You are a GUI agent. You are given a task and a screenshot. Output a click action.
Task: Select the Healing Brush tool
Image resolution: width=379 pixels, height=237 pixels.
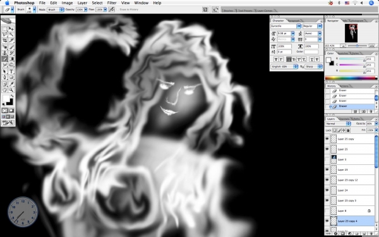pos(4,47)
